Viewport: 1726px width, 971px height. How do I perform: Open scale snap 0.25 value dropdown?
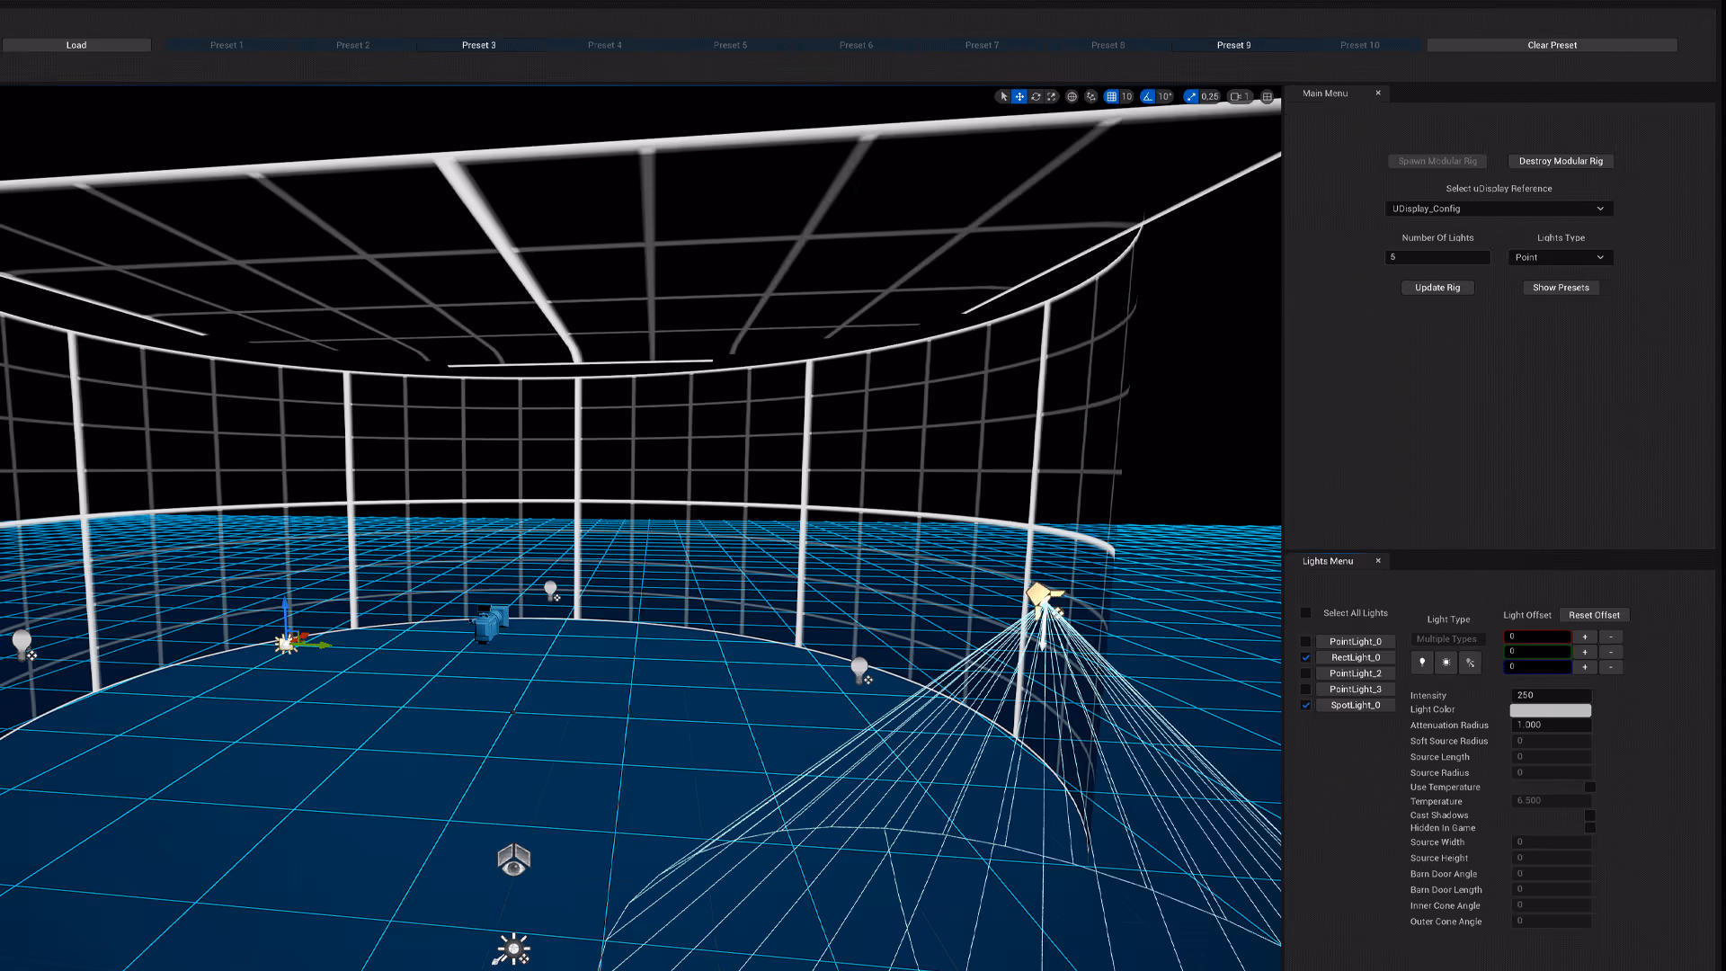tap(1210, 96)
